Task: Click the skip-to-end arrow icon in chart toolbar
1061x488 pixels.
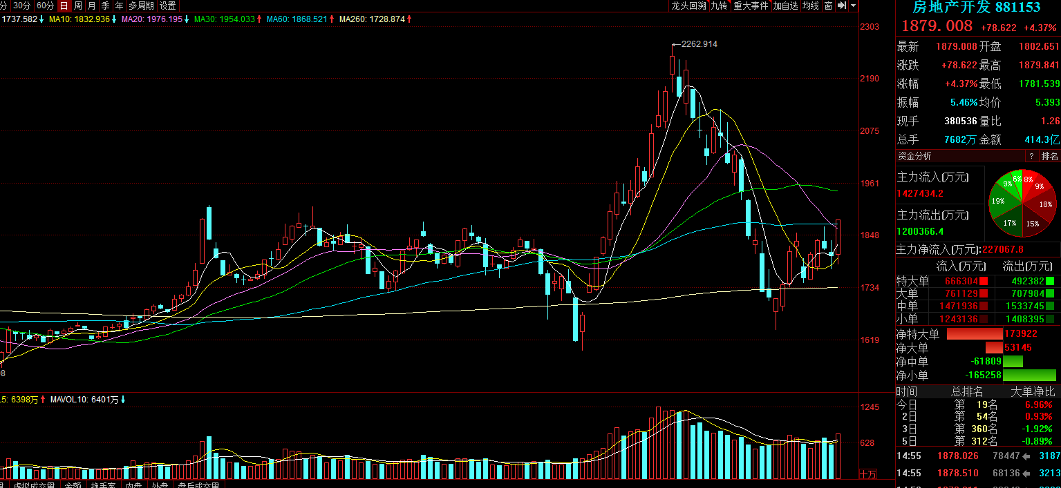Action: click(841, 6)
